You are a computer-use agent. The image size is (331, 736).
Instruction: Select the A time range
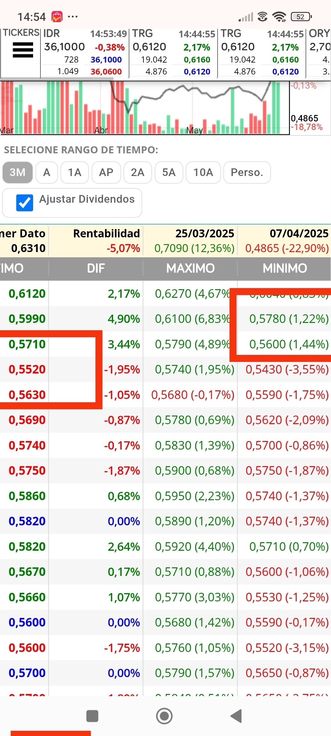click(47, 172)
